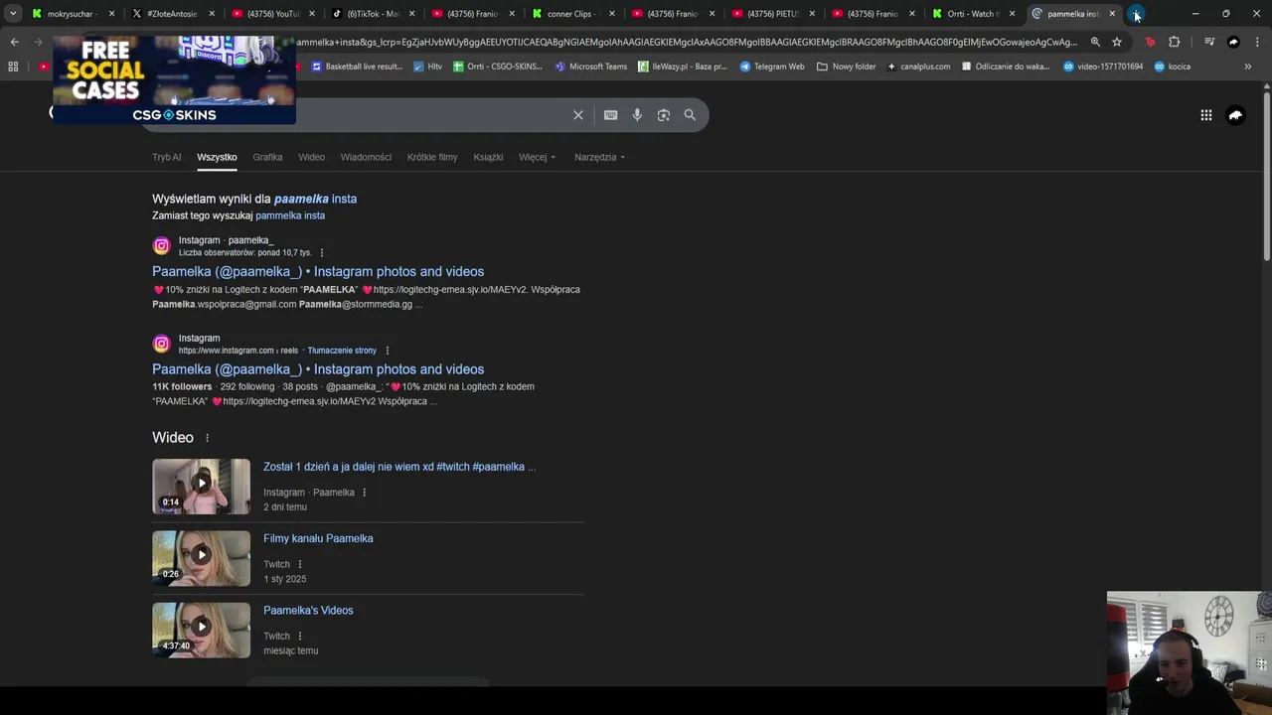This screenshot has width=1272, height=715.
Task: Clear the Google search box with X
Action: 578,115
